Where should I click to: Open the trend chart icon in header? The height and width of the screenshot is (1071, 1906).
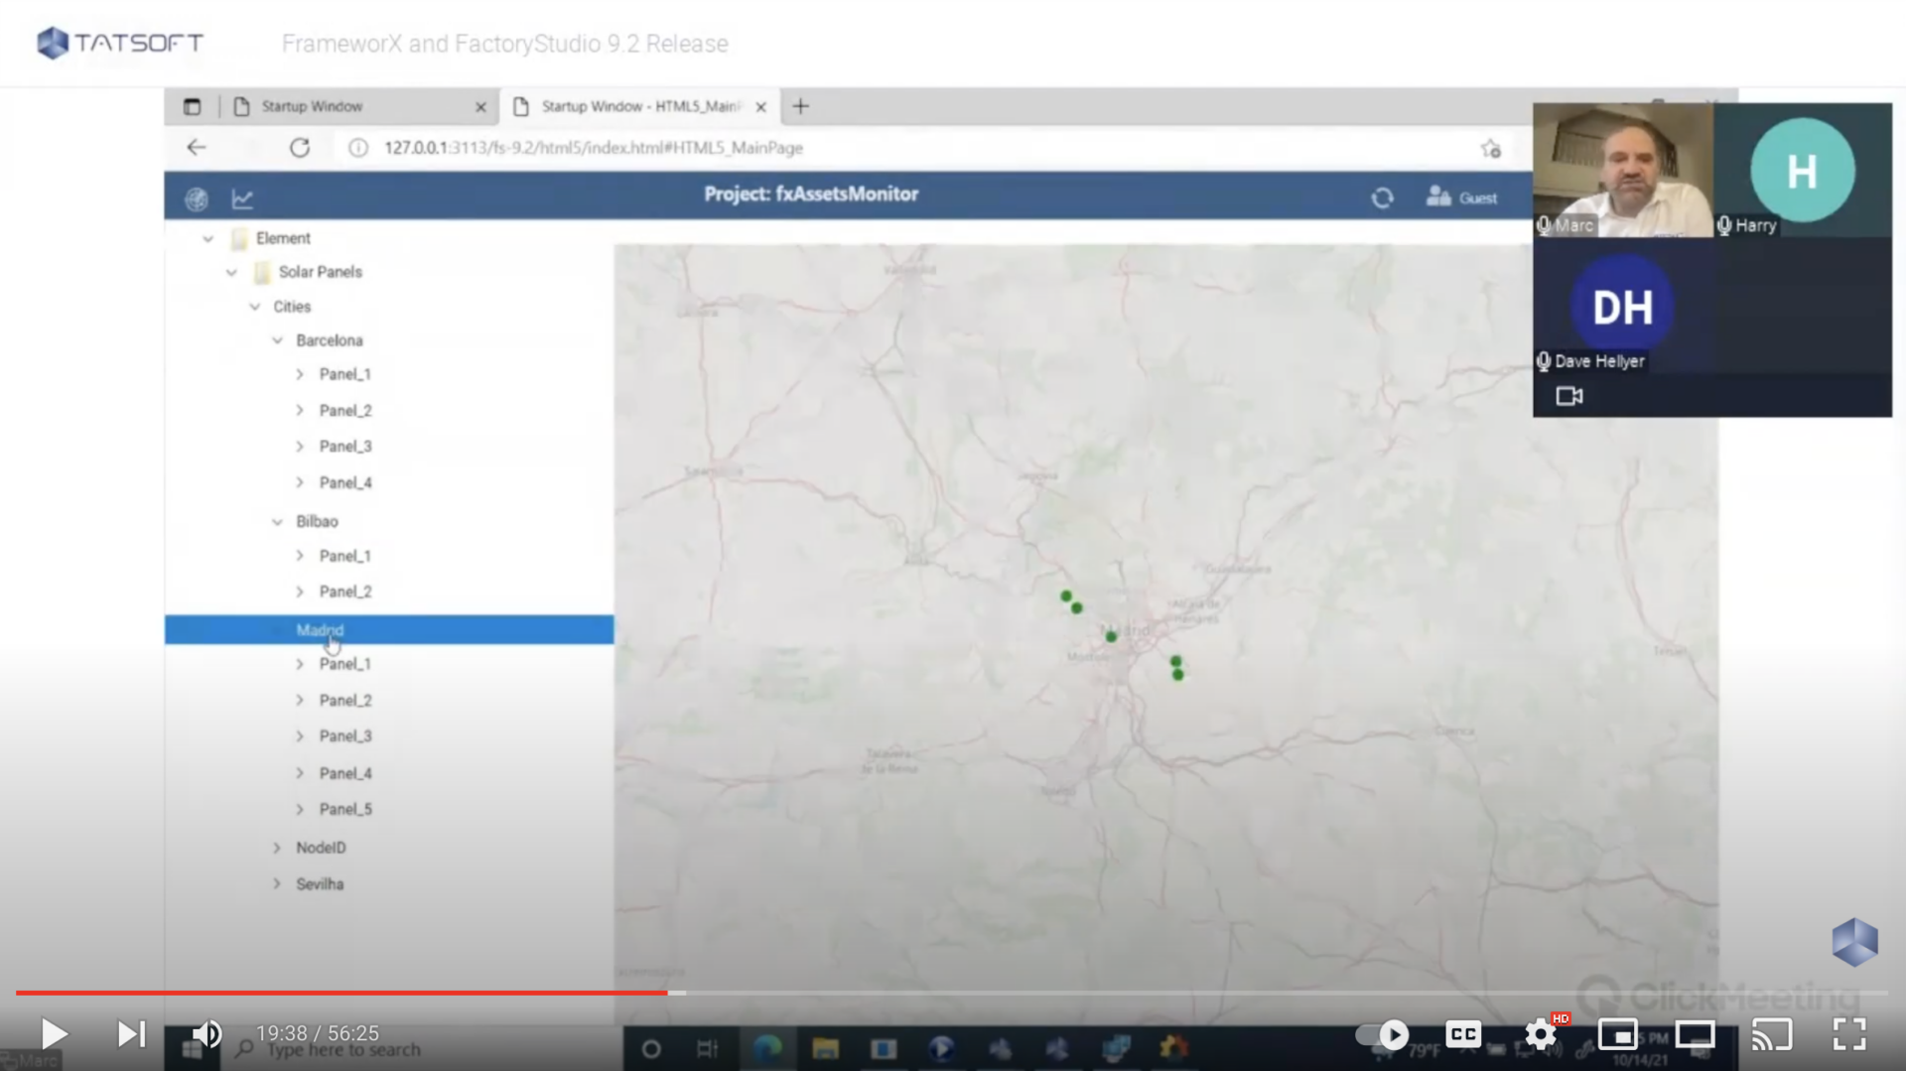(242, 200)
